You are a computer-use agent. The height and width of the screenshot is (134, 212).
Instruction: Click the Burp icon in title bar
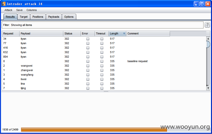click(x=4, y=4)
